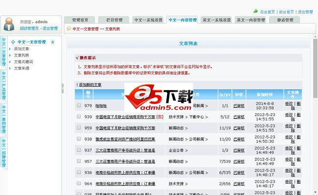The height and width of the screenshot is (195, 318).
Task: Tick the checkbox for article 937
Action: 79,150
